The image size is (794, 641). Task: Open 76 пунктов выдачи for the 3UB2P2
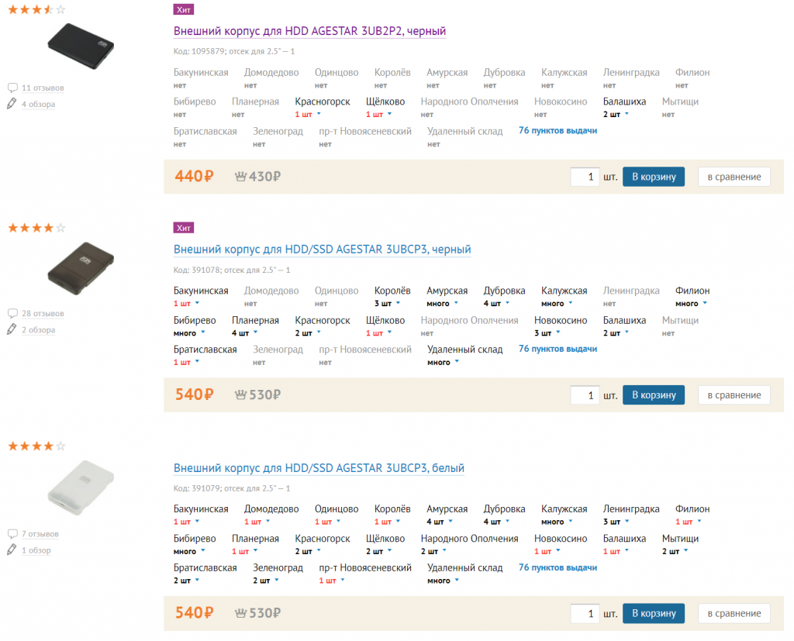(x=558, y=131)
